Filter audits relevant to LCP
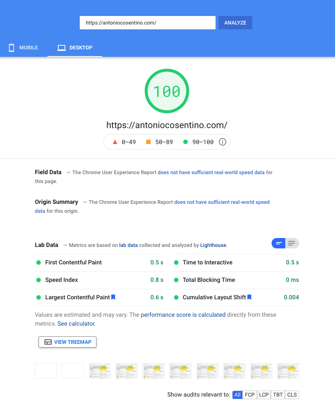 pyautogui.click(x=264, y=395)
